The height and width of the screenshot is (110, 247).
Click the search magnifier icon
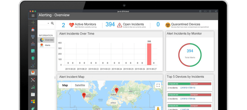(52, 23)
